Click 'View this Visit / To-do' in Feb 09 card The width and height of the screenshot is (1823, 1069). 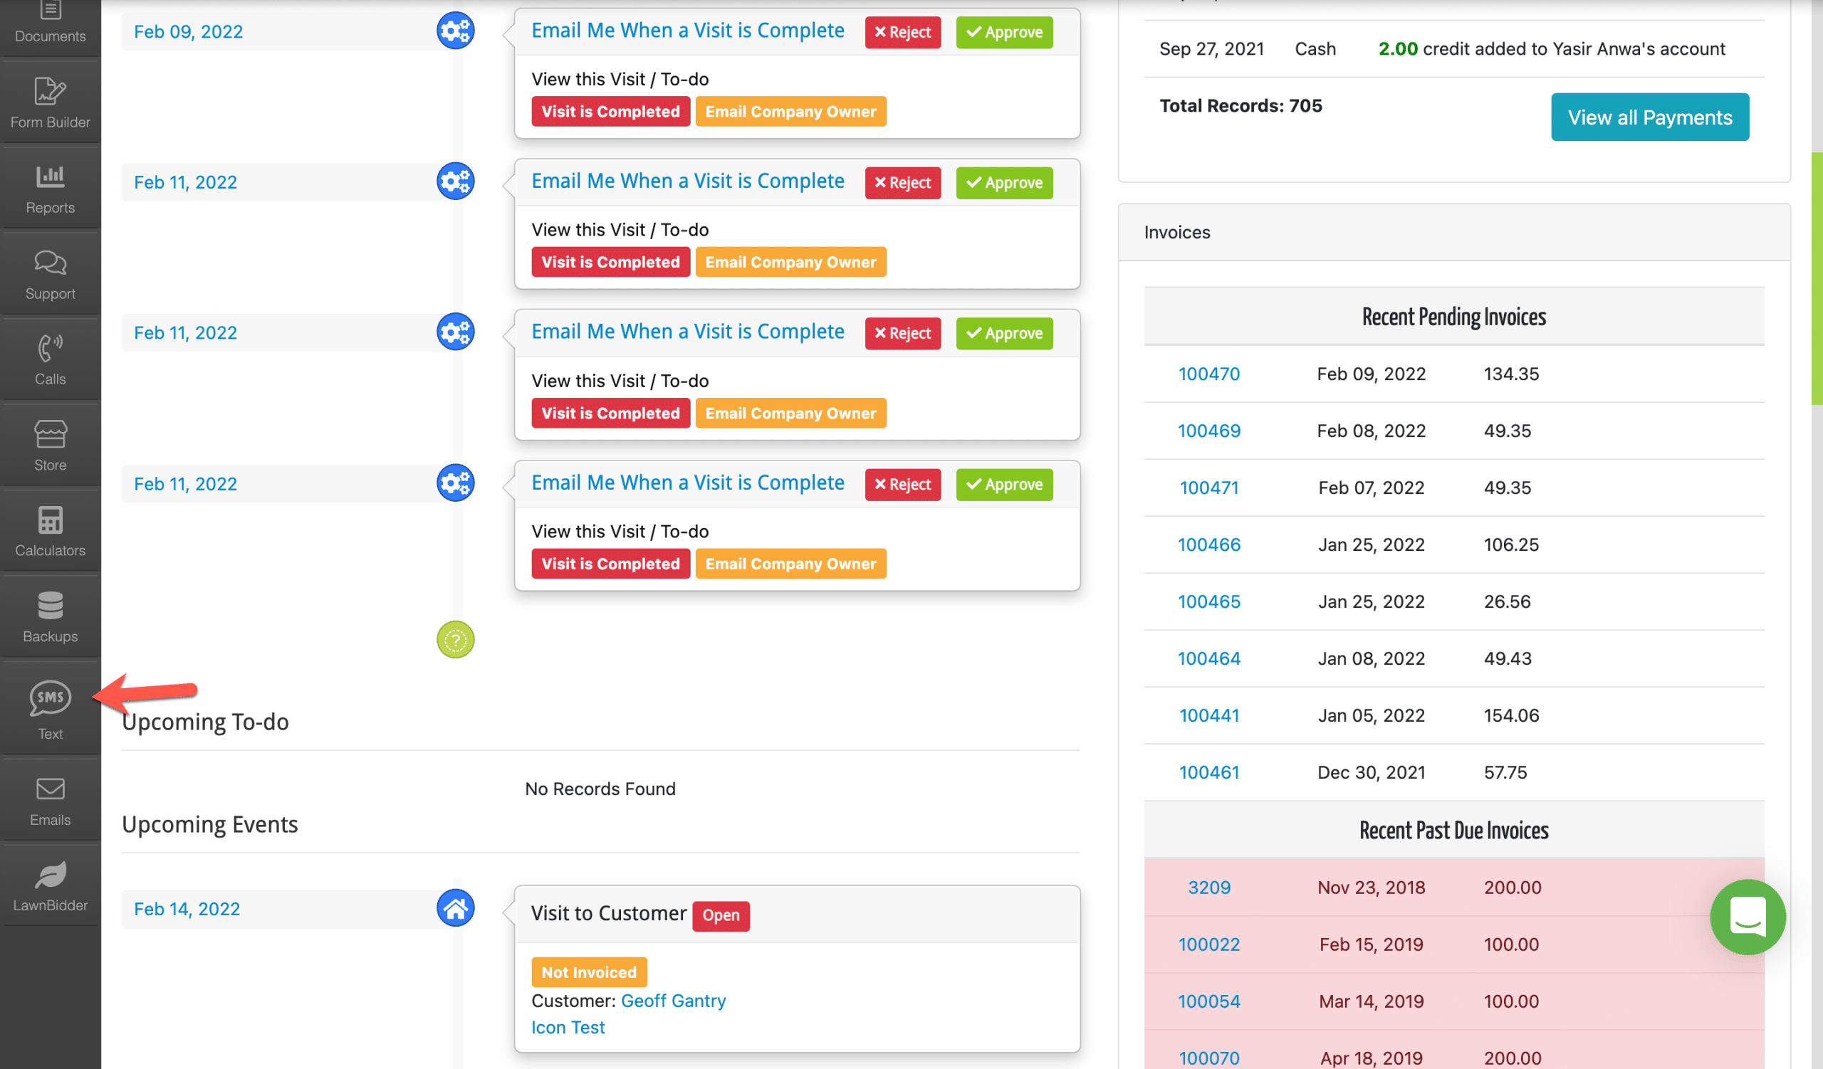pos(620,79)
